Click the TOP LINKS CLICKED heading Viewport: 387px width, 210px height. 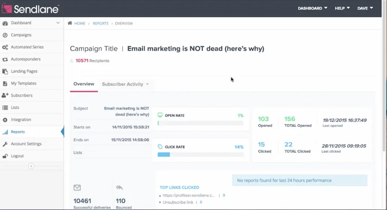tap(179, 188)
